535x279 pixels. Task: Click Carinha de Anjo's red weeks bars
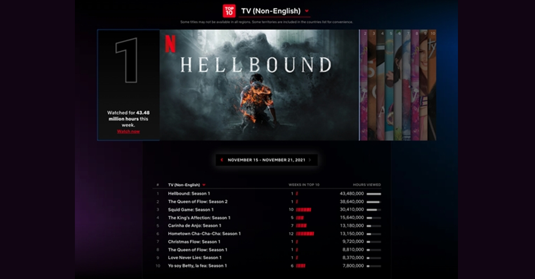click(301, 226)
